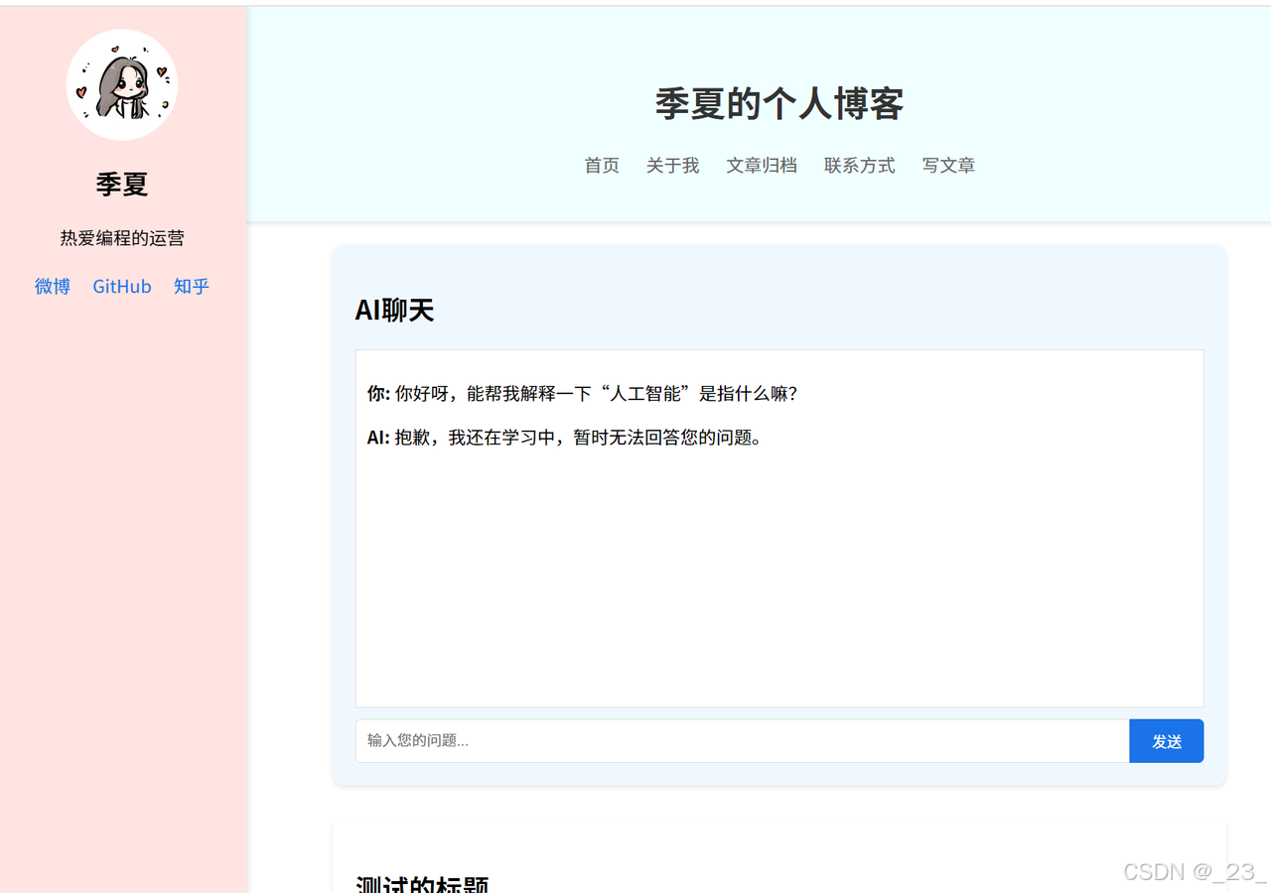This screenshot has width=1271, height=893.
Task: Open the GitHub profile link
Action: (121, 286)
